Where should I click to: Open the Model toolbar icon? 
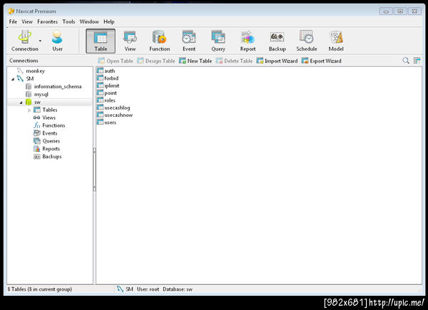pos(336,41)
